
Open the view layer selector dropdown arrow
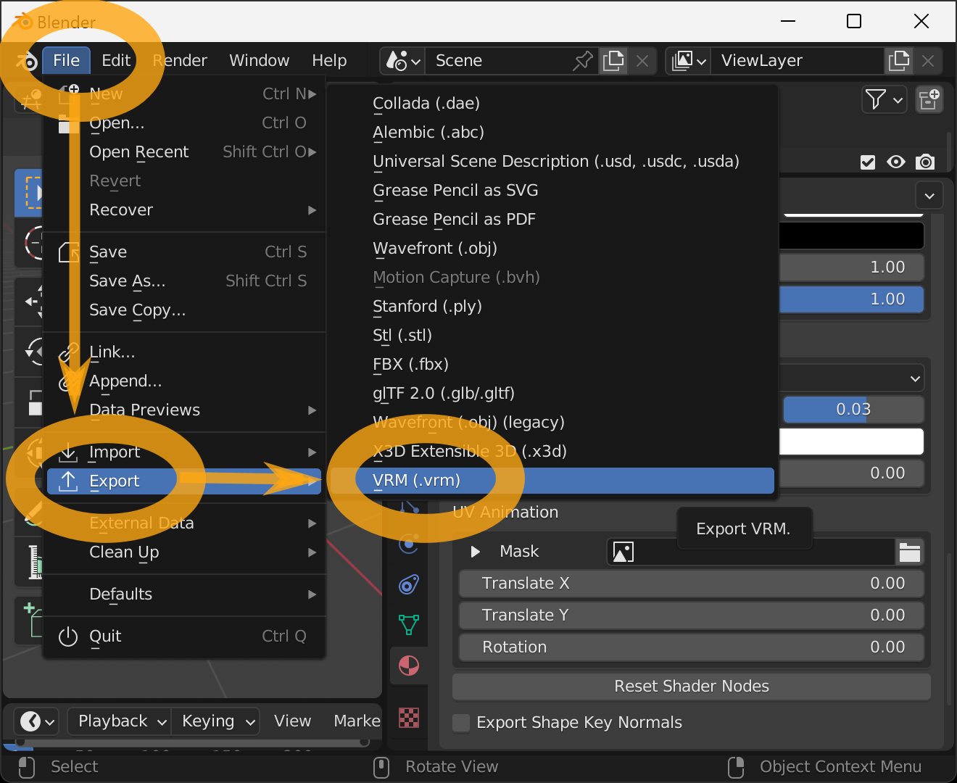pos(702,62)
